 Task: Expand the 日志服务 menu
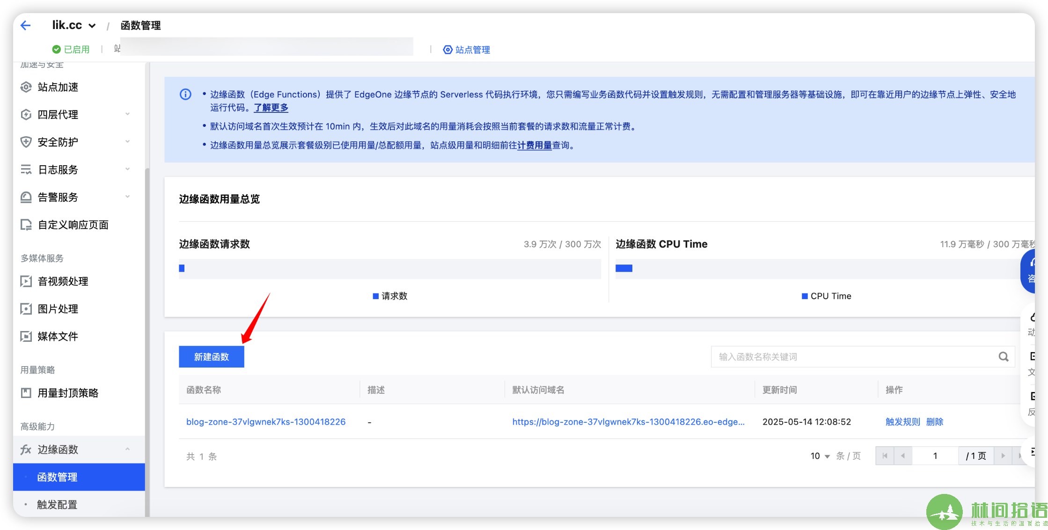pyautogui.click(x=127, y=169)
